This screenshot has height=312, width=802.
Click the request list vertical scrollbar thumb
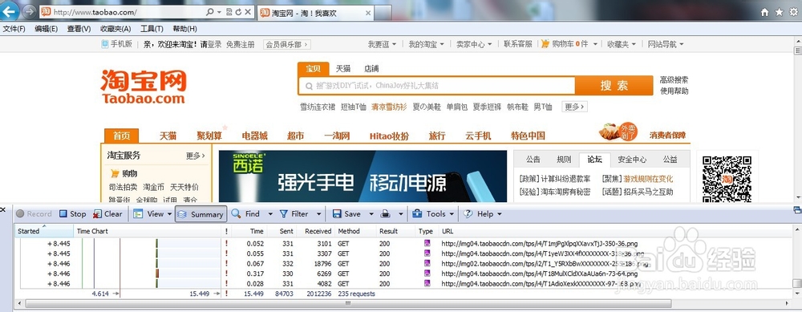[796, 284]
